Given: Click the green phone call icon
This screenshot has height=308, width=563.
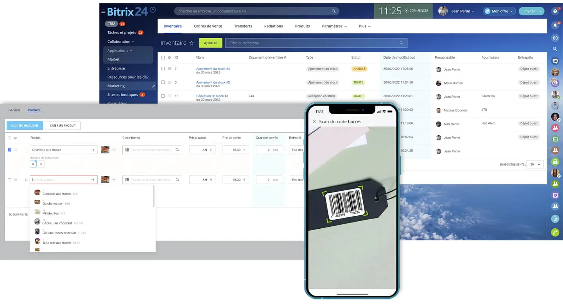Looking at the screenshot, I should tap(555, 233).
